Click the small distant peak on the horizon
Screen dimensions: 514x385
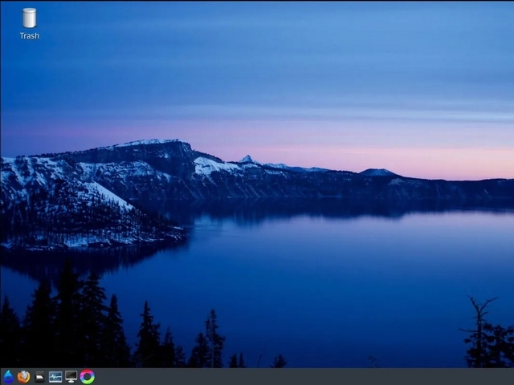coord(247,159)
